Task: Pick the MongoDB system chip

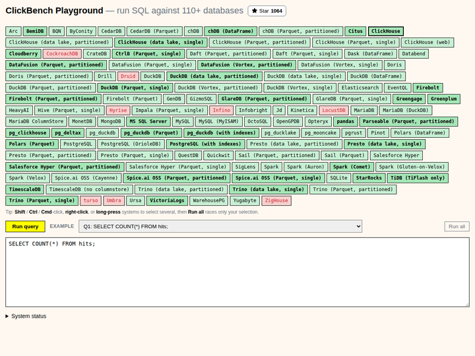Action: click(x=111, y=121)
